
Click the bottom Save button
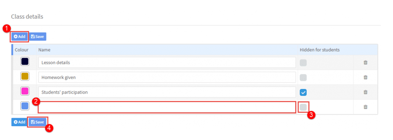coord(37,122)
